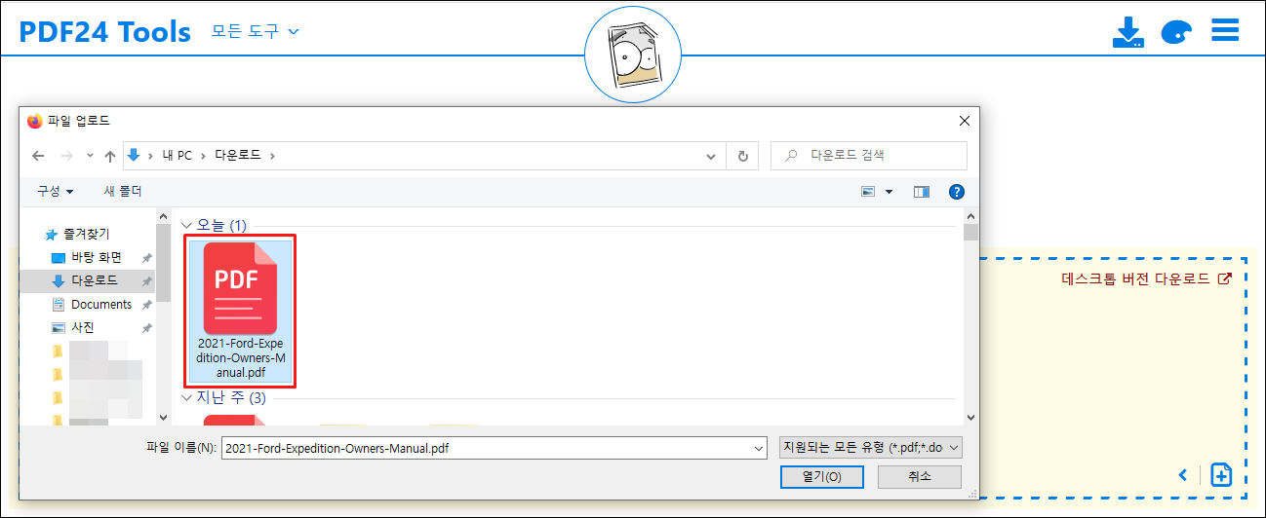Image resolution: width=1266 pixels, height=518 pixels.
Task: Collapse the 지난 주 (3) group
Action: click(187, 397)
